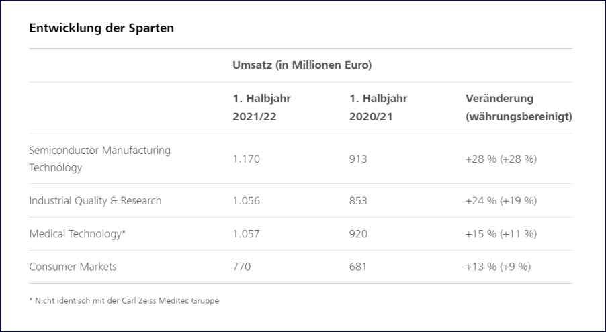Click the 913 revenue value
The width and height of the screenshot is (606, 332).
click(358, 159)
